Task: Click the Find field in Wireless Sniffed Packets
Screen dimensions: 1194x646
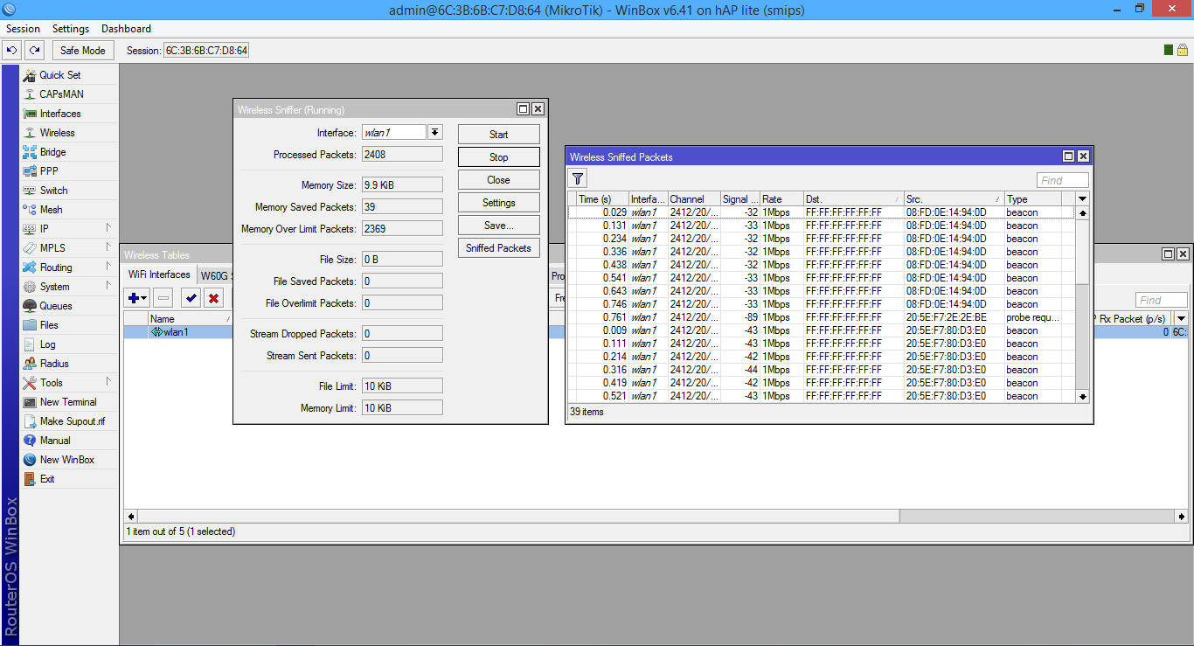Action: (x=1062, y=179)
